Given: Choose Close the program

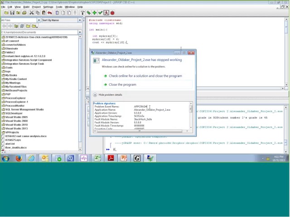Looking at the screenshot, I should pyautogui.click(x=122, y=85).
